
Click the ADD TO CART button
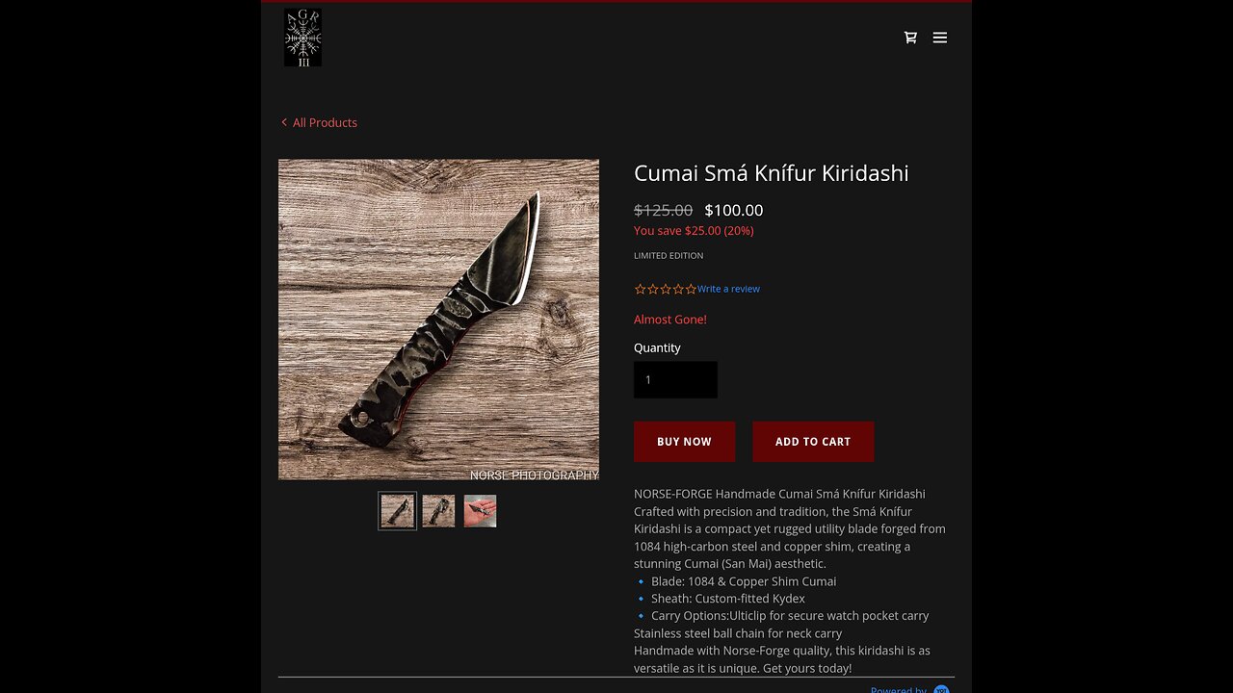[x=813, y=442]
